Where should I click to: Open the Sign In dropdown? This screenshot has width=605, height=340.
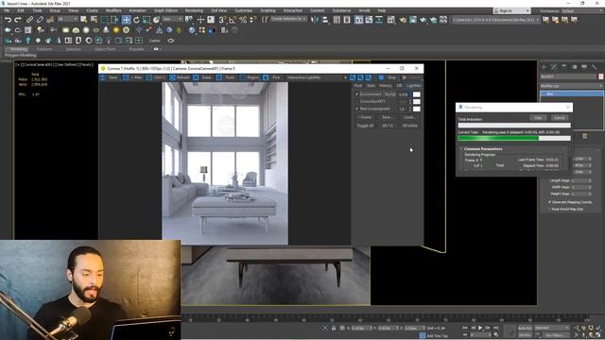[511, 10]
